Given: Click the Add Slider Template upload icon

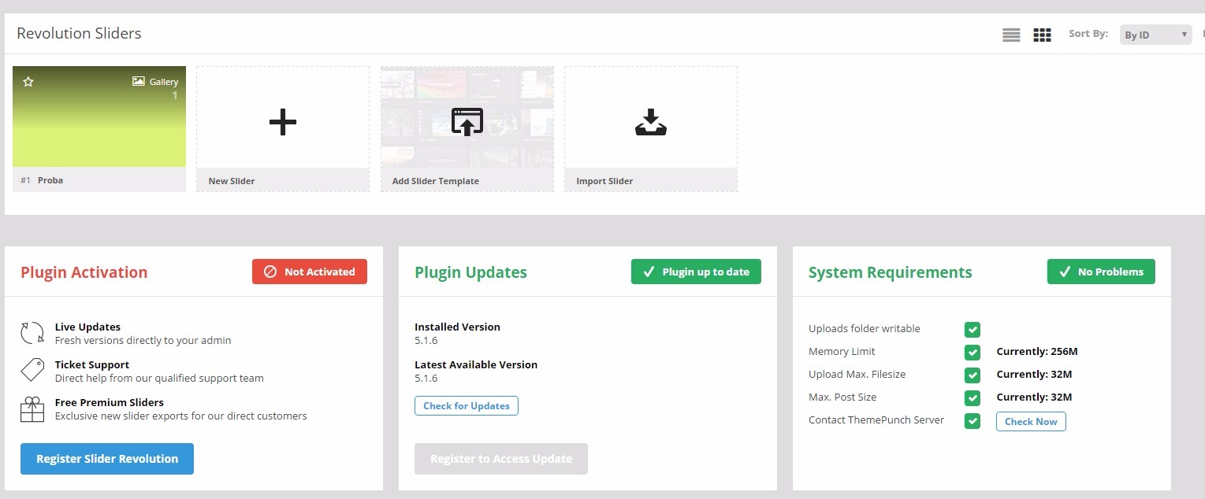Looking at the screenshot, I should [467, 122].
